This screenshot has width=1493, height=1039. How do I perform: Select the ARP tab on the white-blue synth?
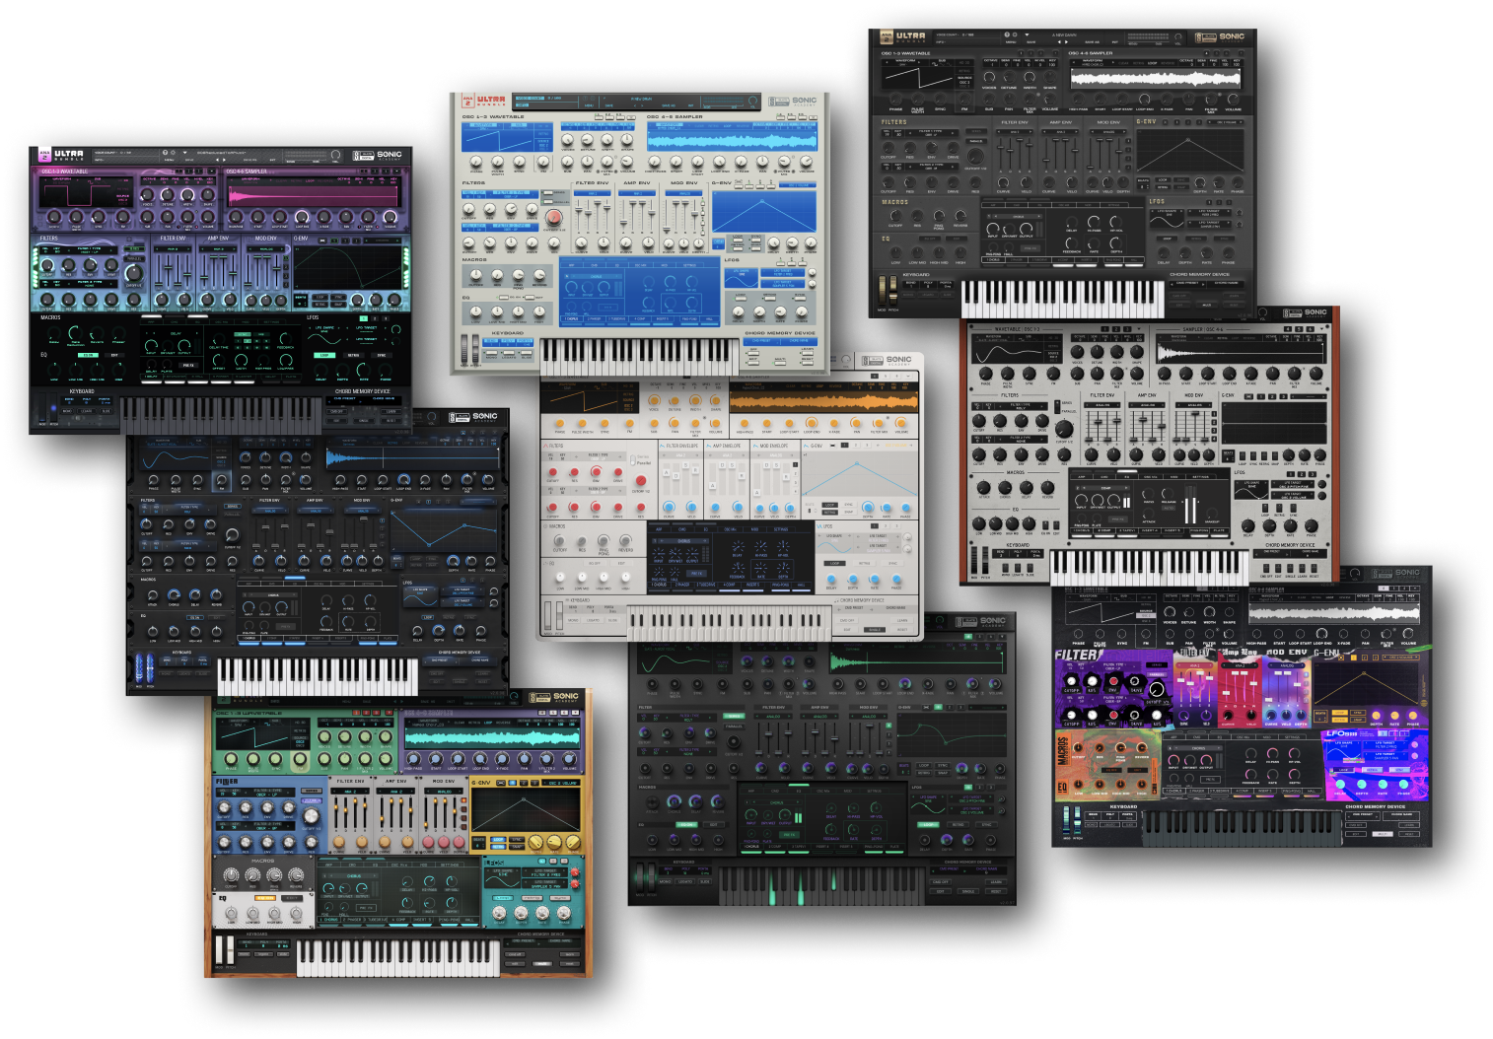coord(571,265)
